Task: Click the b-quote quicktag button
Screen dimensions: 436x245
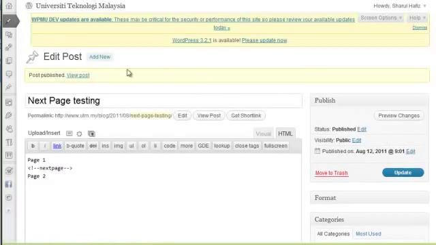Action: [x=75, y=146]
